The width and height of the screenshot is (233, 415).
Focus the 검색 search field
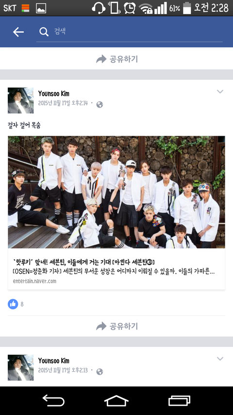pos(129,32)
